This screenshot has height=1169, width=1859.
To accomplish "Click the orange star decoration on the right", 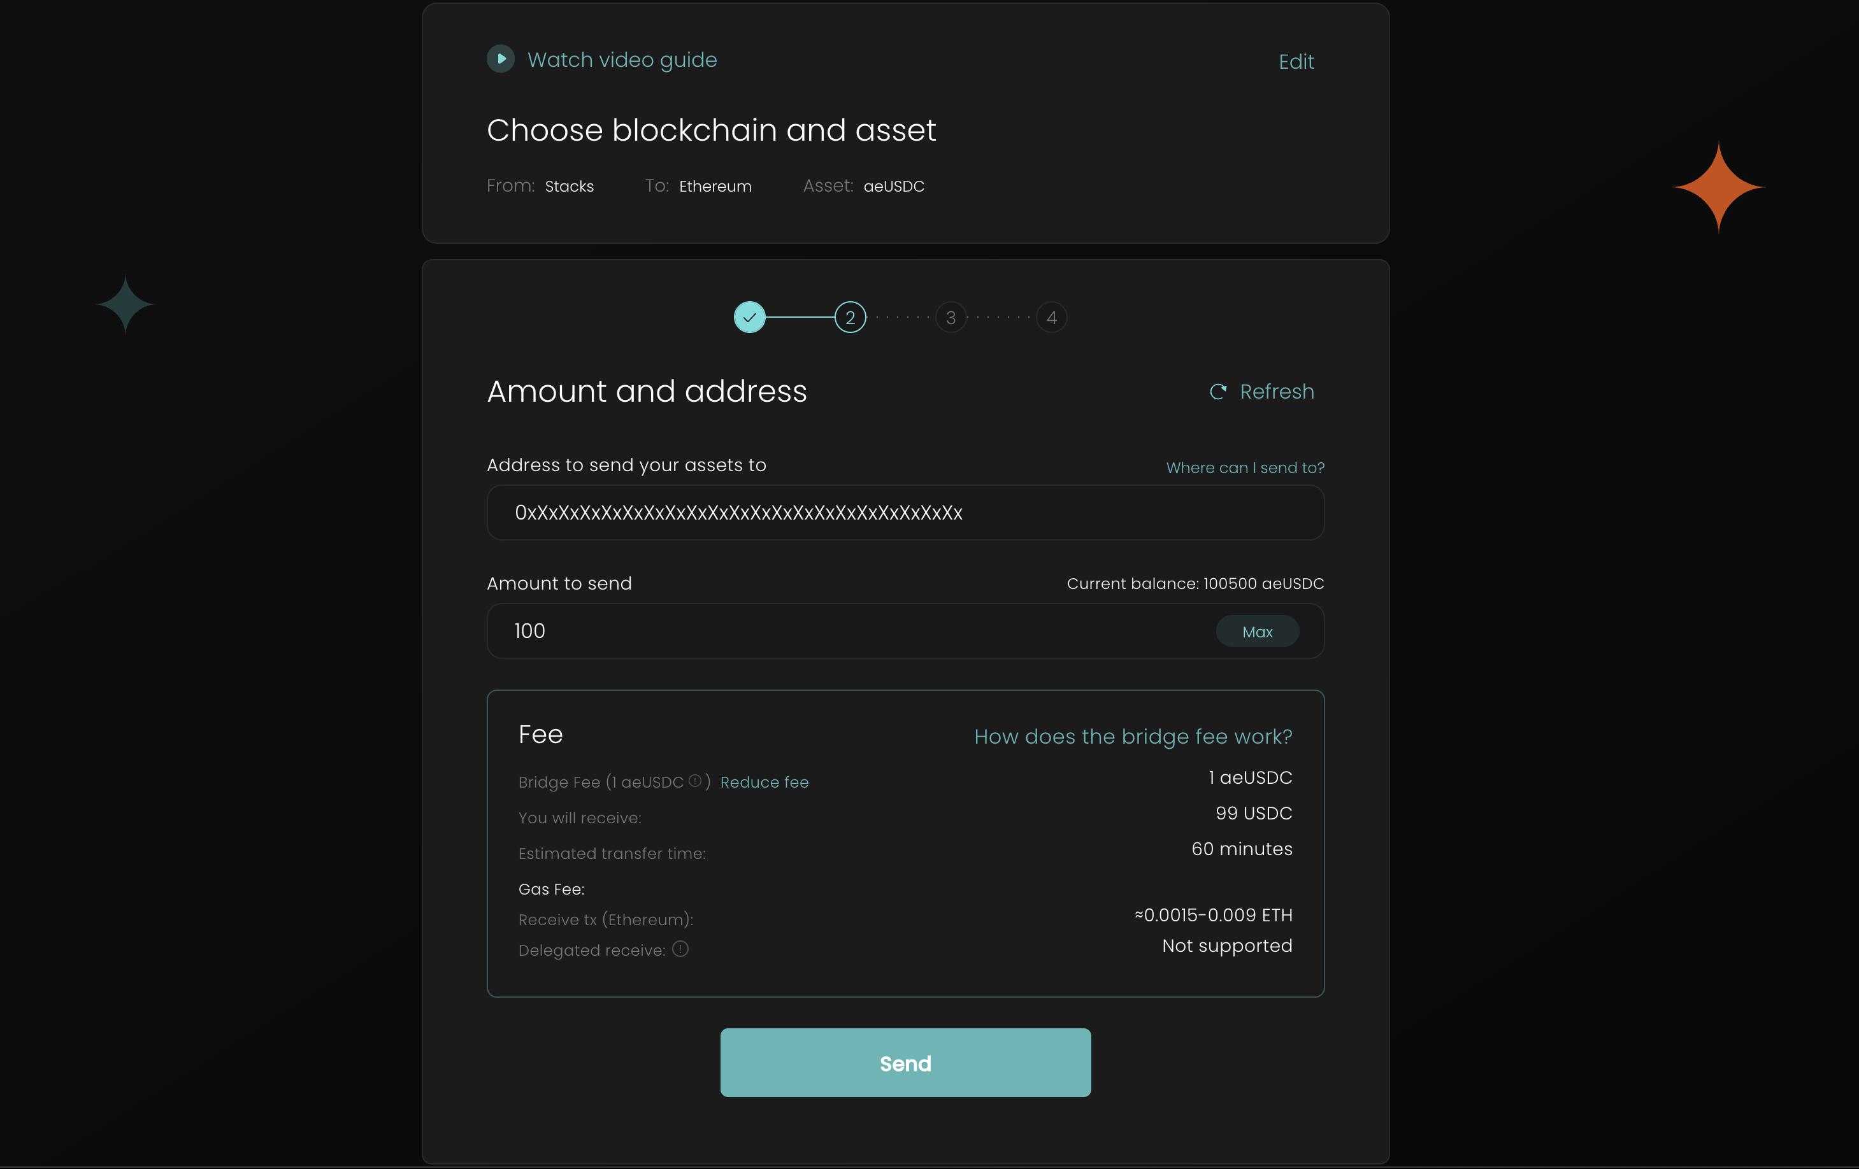I will click(1718, 187).
